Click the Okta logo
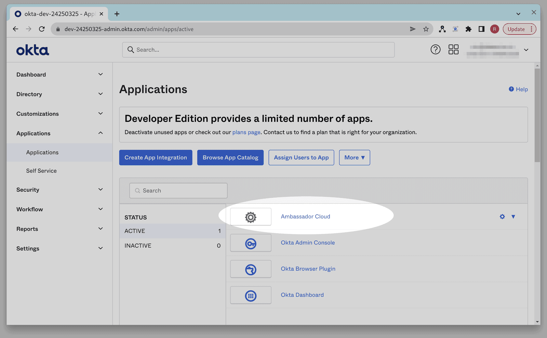 33,50
